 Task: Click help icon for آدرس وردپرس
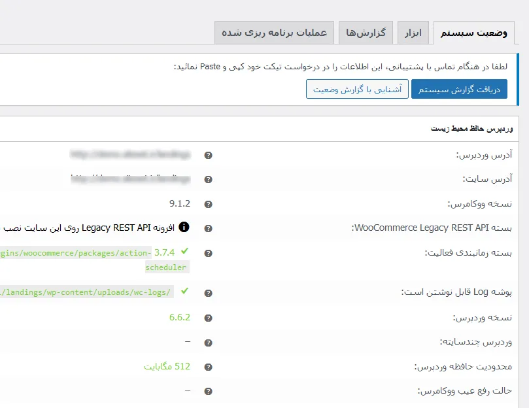click(208, 155)
